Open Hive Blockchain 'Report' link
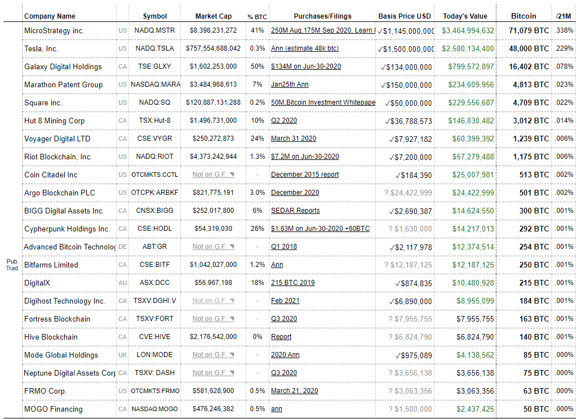577x419 pixels. click(281, 337)
